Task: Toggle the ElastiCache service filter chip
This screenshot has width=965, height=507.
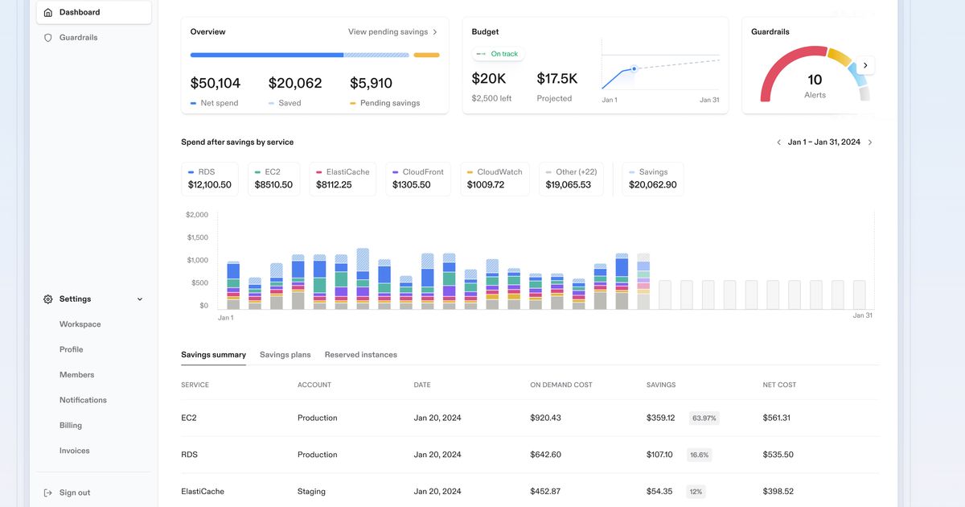Action: coord(343,179)
